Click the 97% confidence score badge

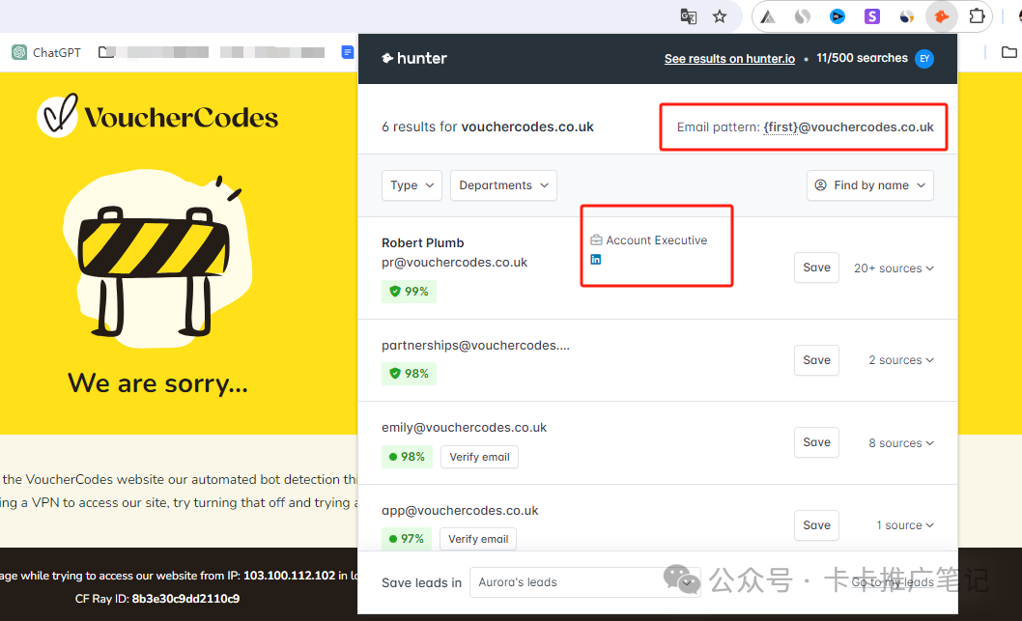(x=407, y=539)
